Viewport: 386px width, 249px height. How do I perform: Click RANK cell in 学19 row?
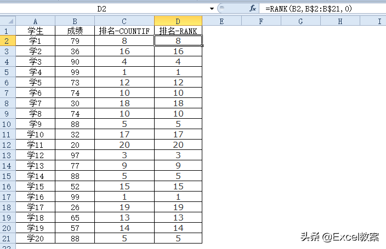point(178,228)
